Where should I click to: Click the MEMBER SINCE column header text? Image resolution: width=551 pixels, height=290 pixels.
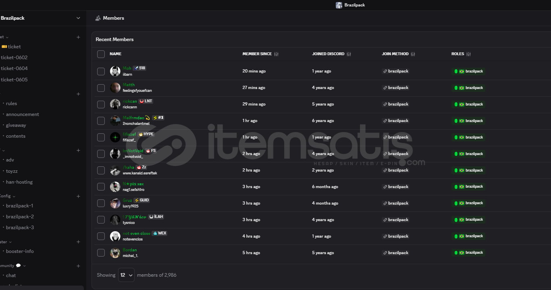(x=257, y=54)
